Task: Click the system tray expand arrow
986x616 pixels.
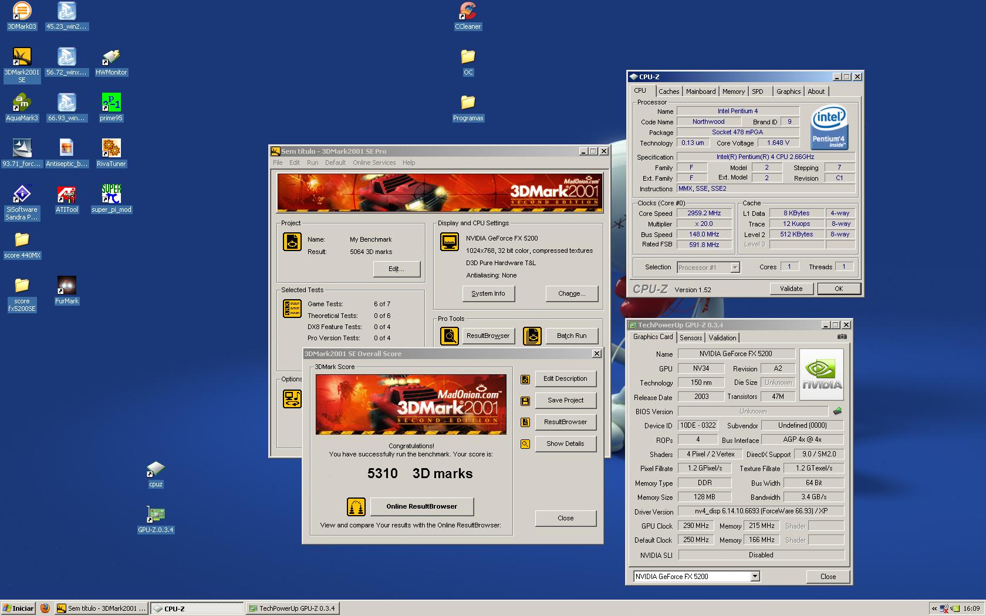Action: coord(934,608)
